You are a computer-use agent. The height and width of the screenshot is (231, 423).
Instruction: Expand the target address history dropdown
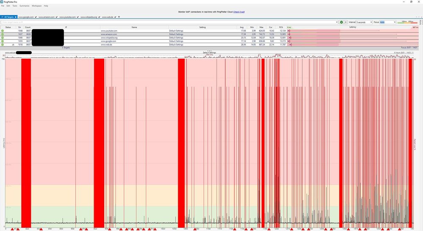click(x=337, y=22)
